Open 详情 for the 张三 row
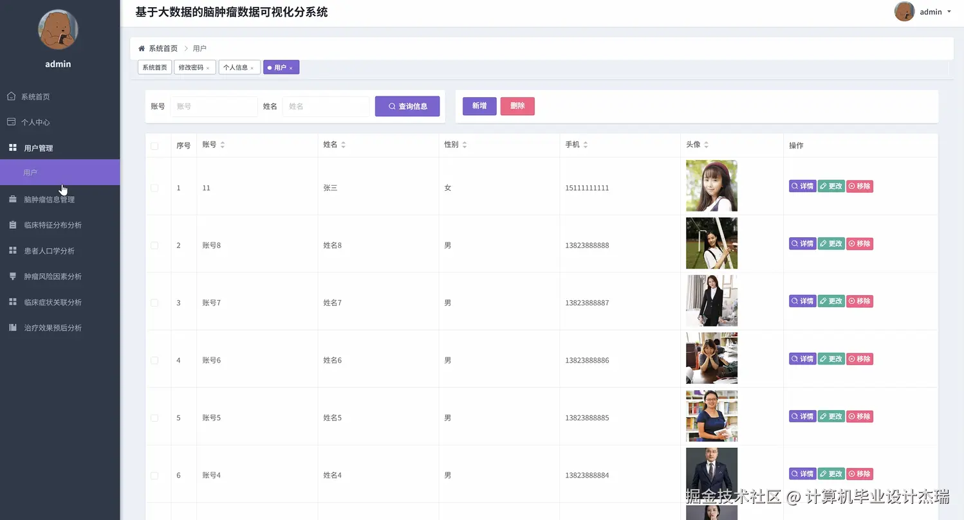Image resolution: width=964 pixels, height=520 pixels. tap(802, 186)
